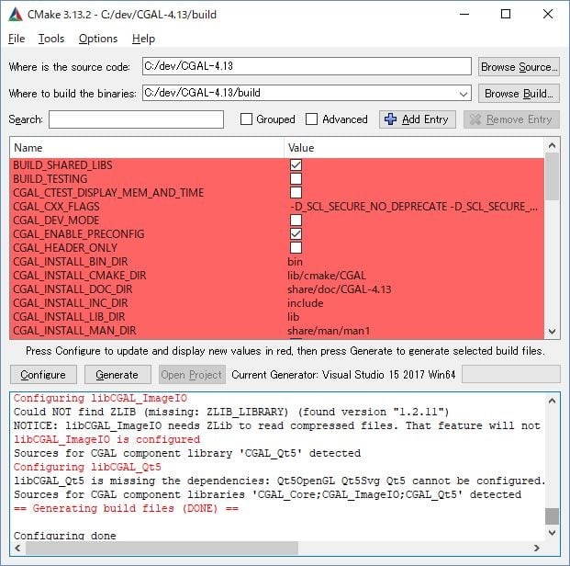
Task: Click the CMake logo icon in title bar
Action: click(x=16, y=14)
